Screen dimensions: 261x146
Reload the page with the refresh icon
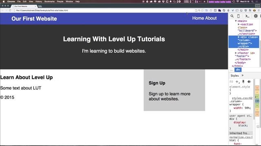pos(10,11)
